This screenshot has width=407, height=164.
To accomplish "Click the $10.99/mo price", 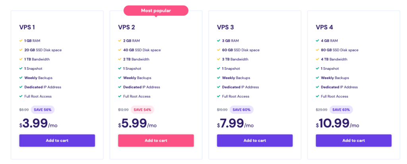I will tap(337, 123).
